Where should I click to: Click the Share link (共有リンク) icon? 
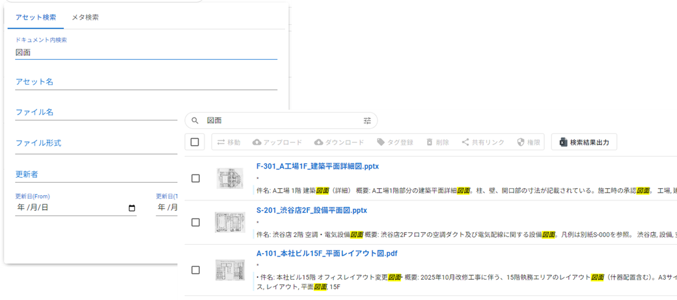pyautogui.click(x=465, y=142)
